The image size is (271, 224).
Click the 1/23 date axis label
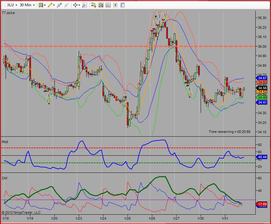coord(79,218)
